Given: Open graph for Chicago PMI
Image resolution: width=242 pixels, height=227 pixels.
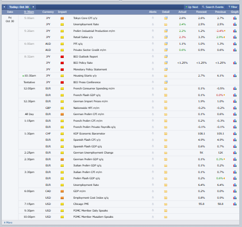Looking at the screenshot, I should [235, 204].
